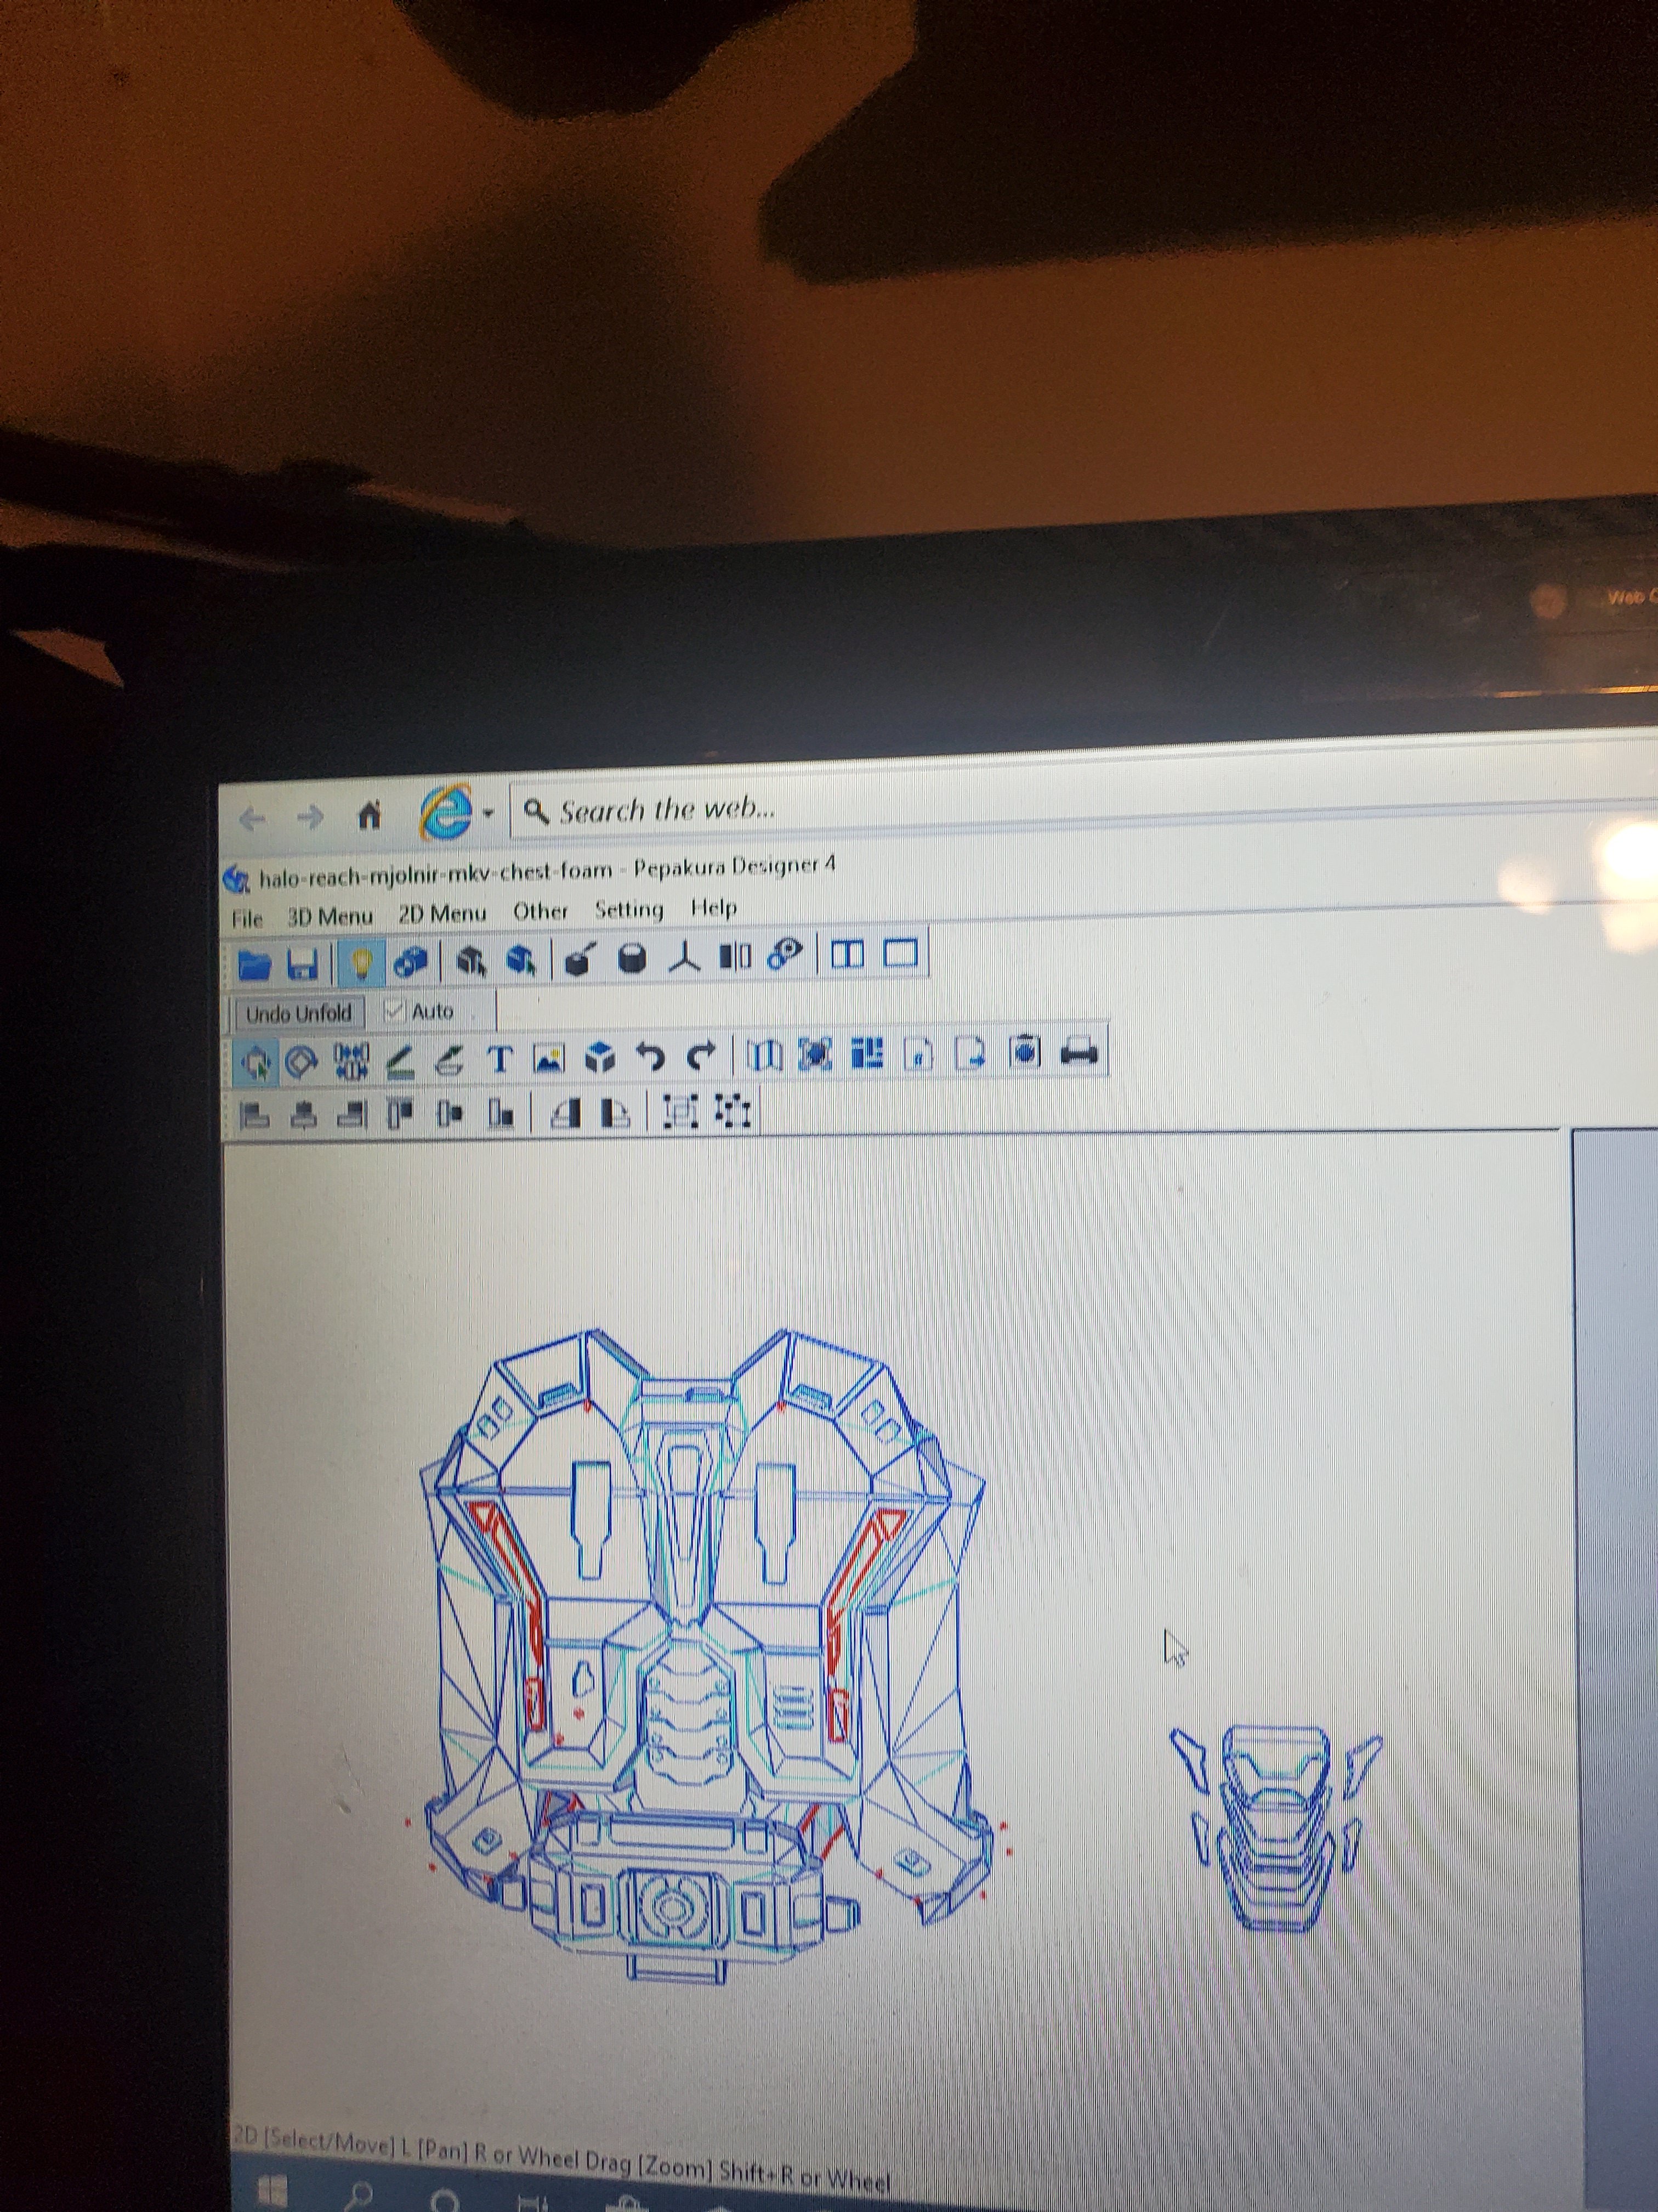Click the align left icon
1658x2212 pixels.
[x=255, y=1115]
